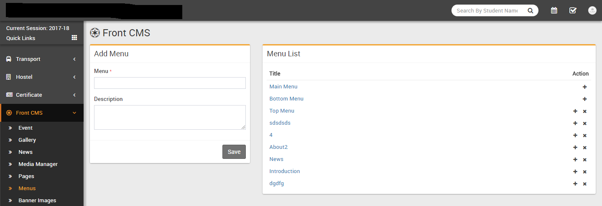Click the plus icon for Main Menu
602x206 pixels.
click(x=584, y=87)
